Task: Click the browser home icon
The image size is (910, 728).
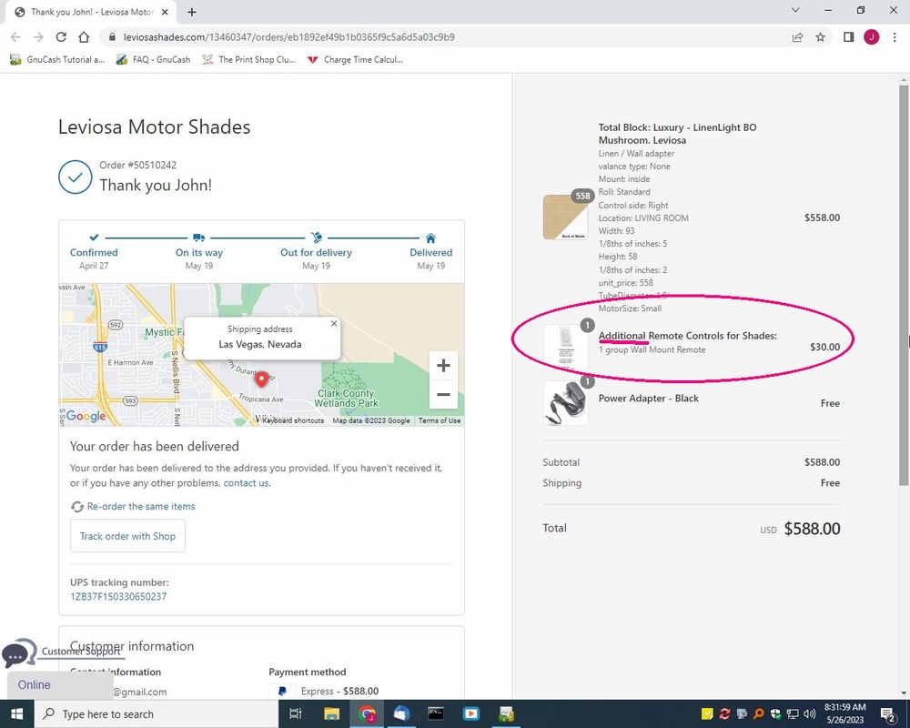Action: 84,37
